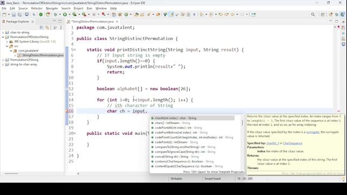Click the New Java Class green icon
Screen dimensions: 347x195
coord(126,15)
